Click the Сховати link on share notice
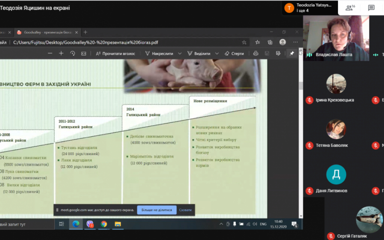384x240 pixels. (185, 210)
